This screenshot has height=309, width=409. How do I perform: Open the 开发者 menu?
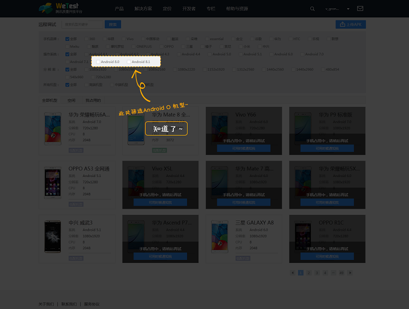click(189, 9)
